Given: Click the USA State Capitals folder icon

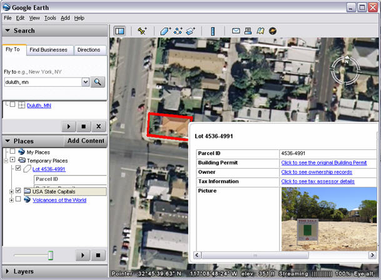Looking at the screenshot, I should coord(28,191).
